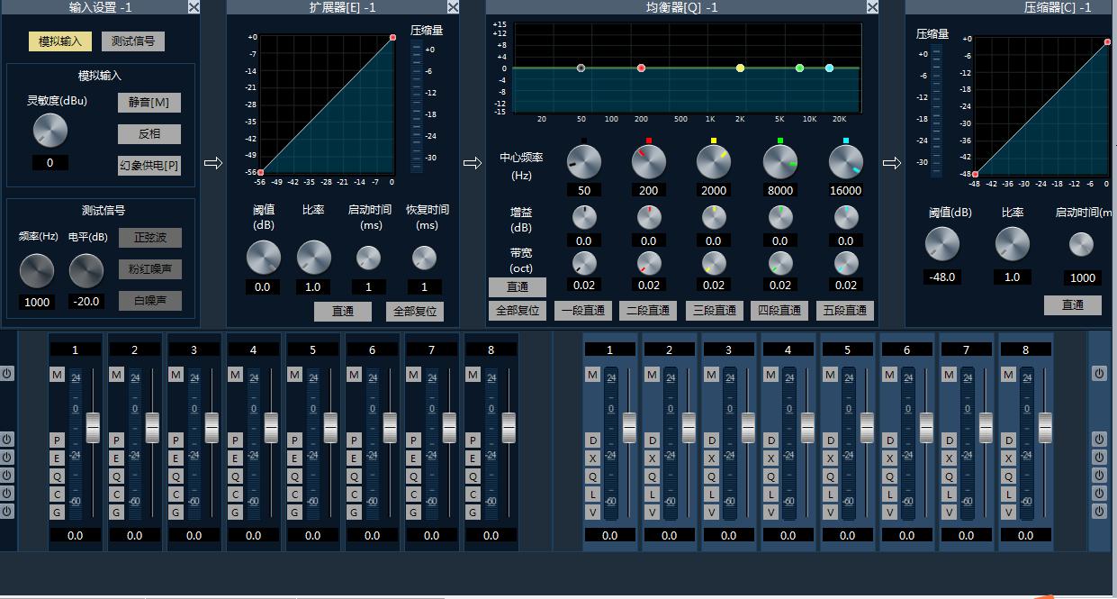Click the yellow 2K node on EQ graph
The width and height of the screenshot is (1117, 599).
coord(740,68)
